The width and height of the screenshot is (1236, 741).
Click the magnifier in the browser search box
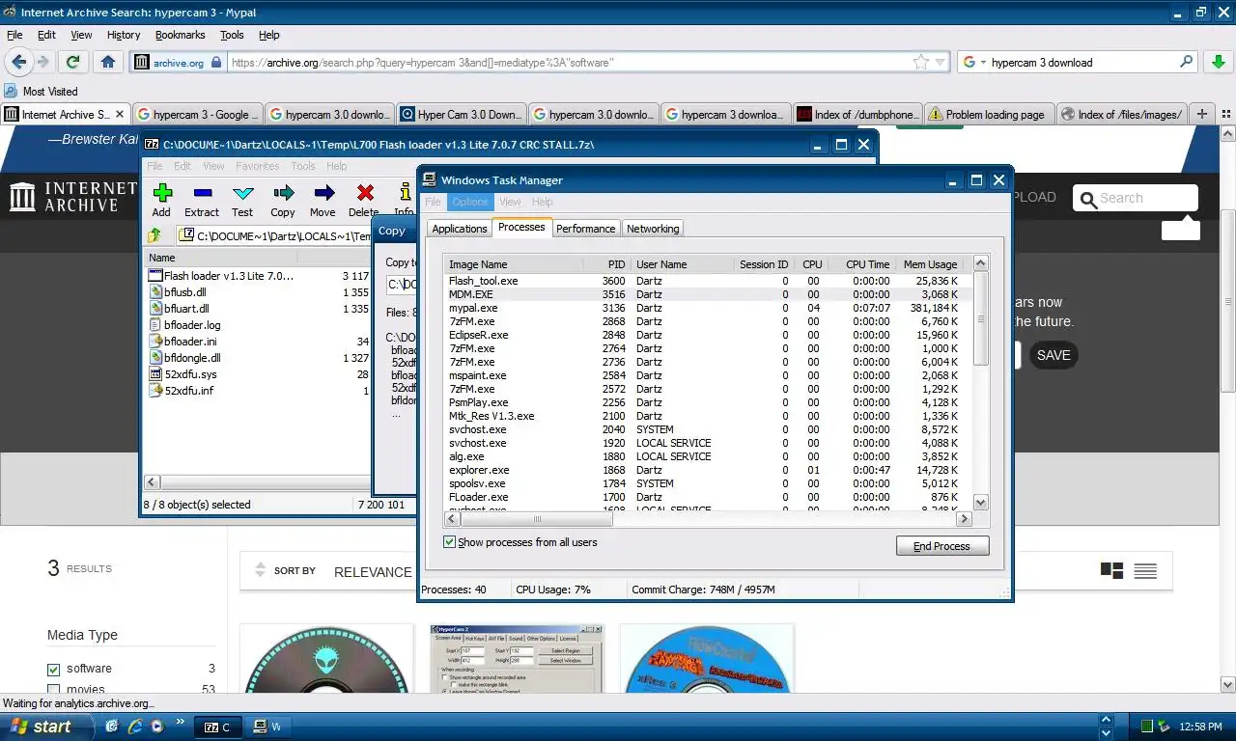coord(1187,62)
